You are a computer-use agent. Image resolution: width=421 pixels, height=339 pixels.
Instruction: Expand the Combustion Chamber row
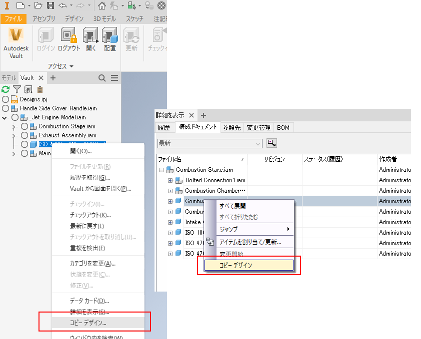tap(170, 191)
